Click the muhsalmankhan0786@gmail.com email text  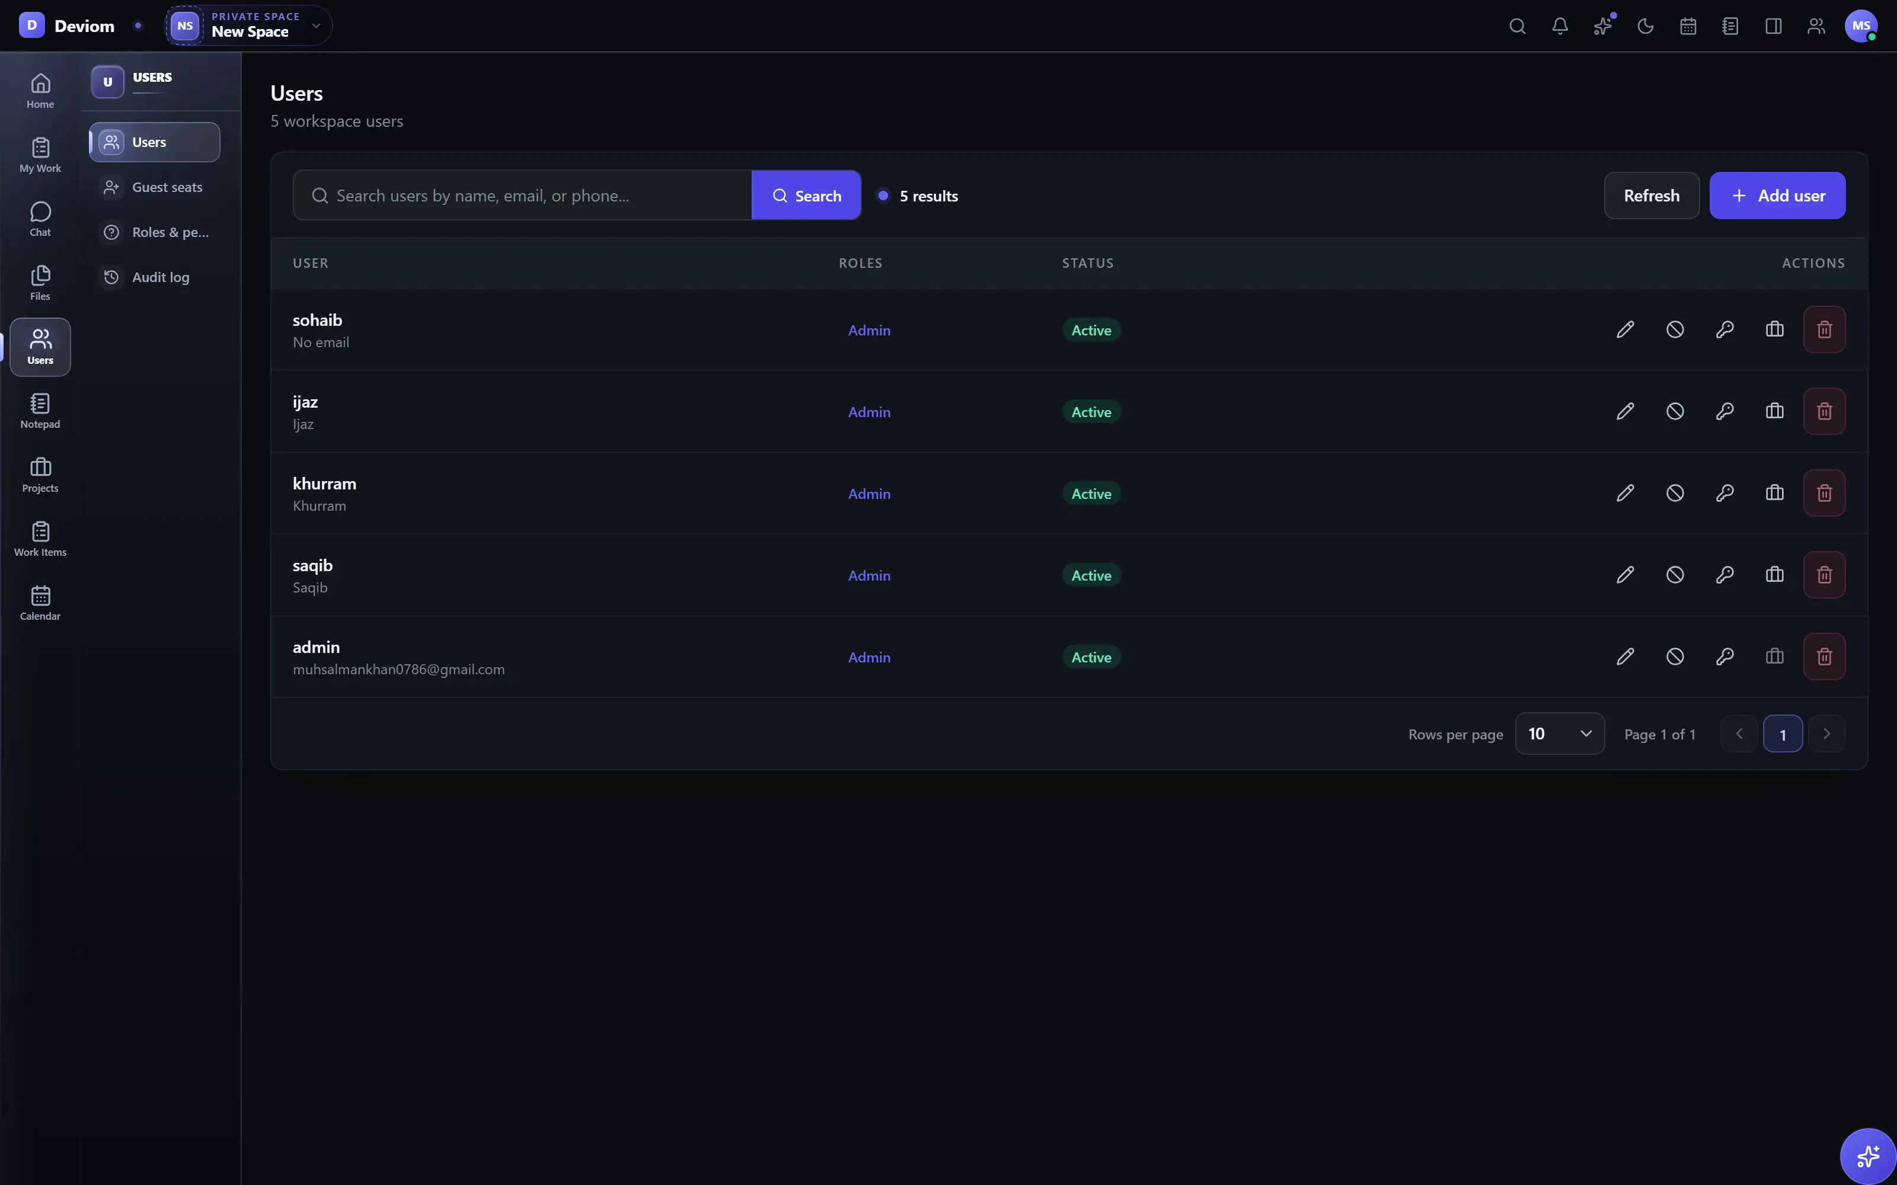click(398, 670)
